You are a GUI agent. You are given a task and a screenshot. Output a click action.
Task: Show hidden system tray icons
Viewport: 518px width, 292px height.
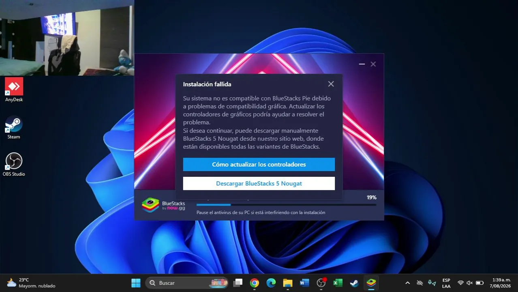(408, 283)
